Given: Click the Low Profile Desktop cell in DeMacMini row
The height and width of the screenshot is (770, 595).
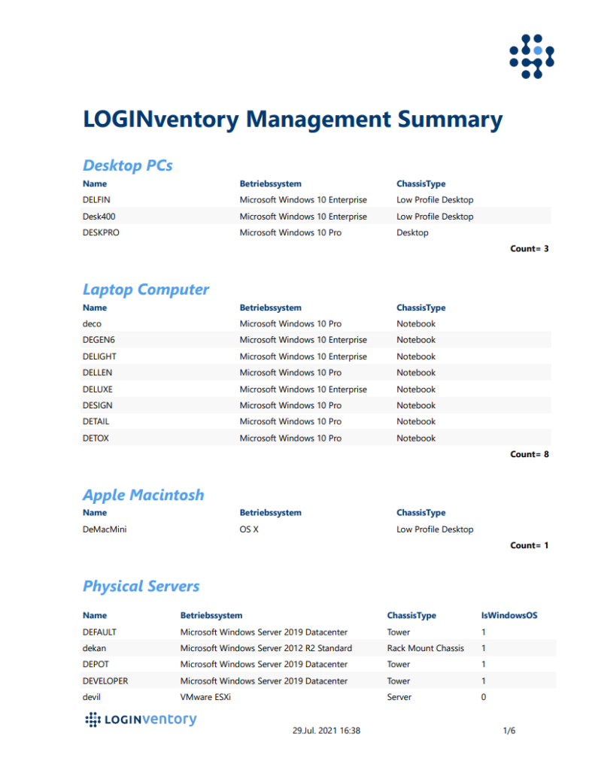Looking at the screenshot, I should pos(435,530).
